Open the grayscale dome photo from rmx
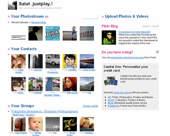 click(53, 124)
